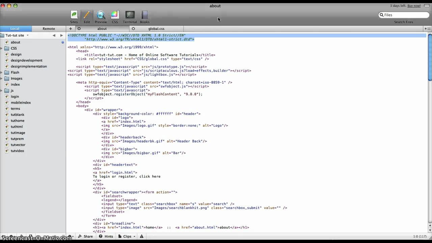Select the tuthome file

coord(18,121)
